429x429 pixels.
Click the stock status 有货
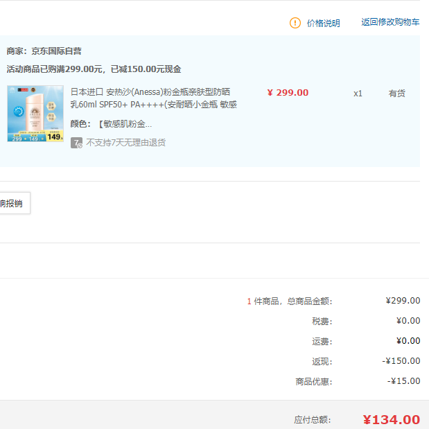(x=396, y=94)
